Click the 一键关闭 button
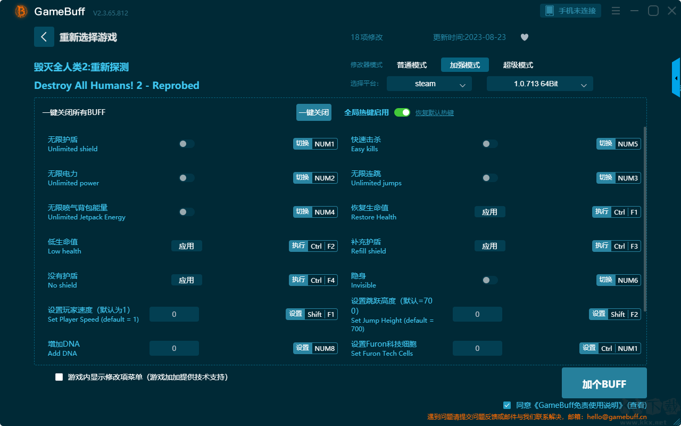The image size is (681, 426). click(x=314, y=112)
